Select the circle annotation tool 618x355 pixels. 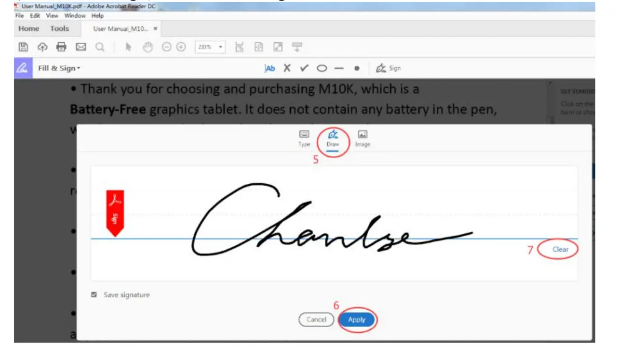[x=322, y=68]
